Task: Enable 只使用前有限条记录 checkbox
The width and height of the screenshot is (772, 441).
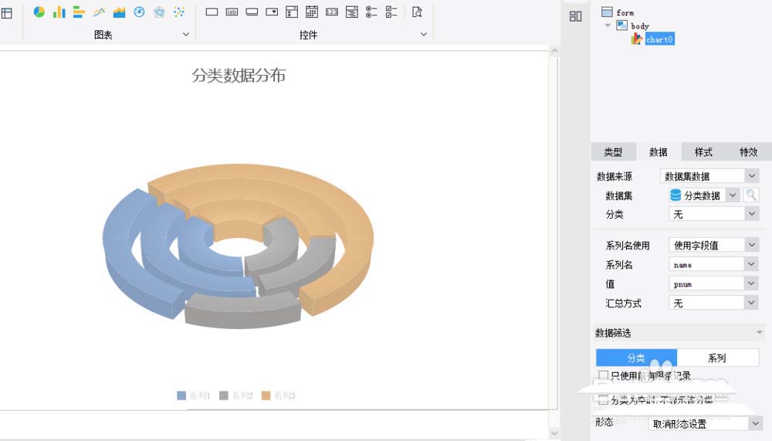Action: click(604, 376)
